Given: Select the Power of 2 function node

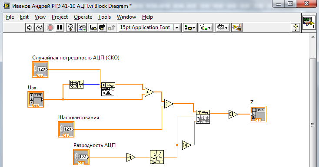Looking at the screenshot, I should pyautogui.click(x=157, y=157).
